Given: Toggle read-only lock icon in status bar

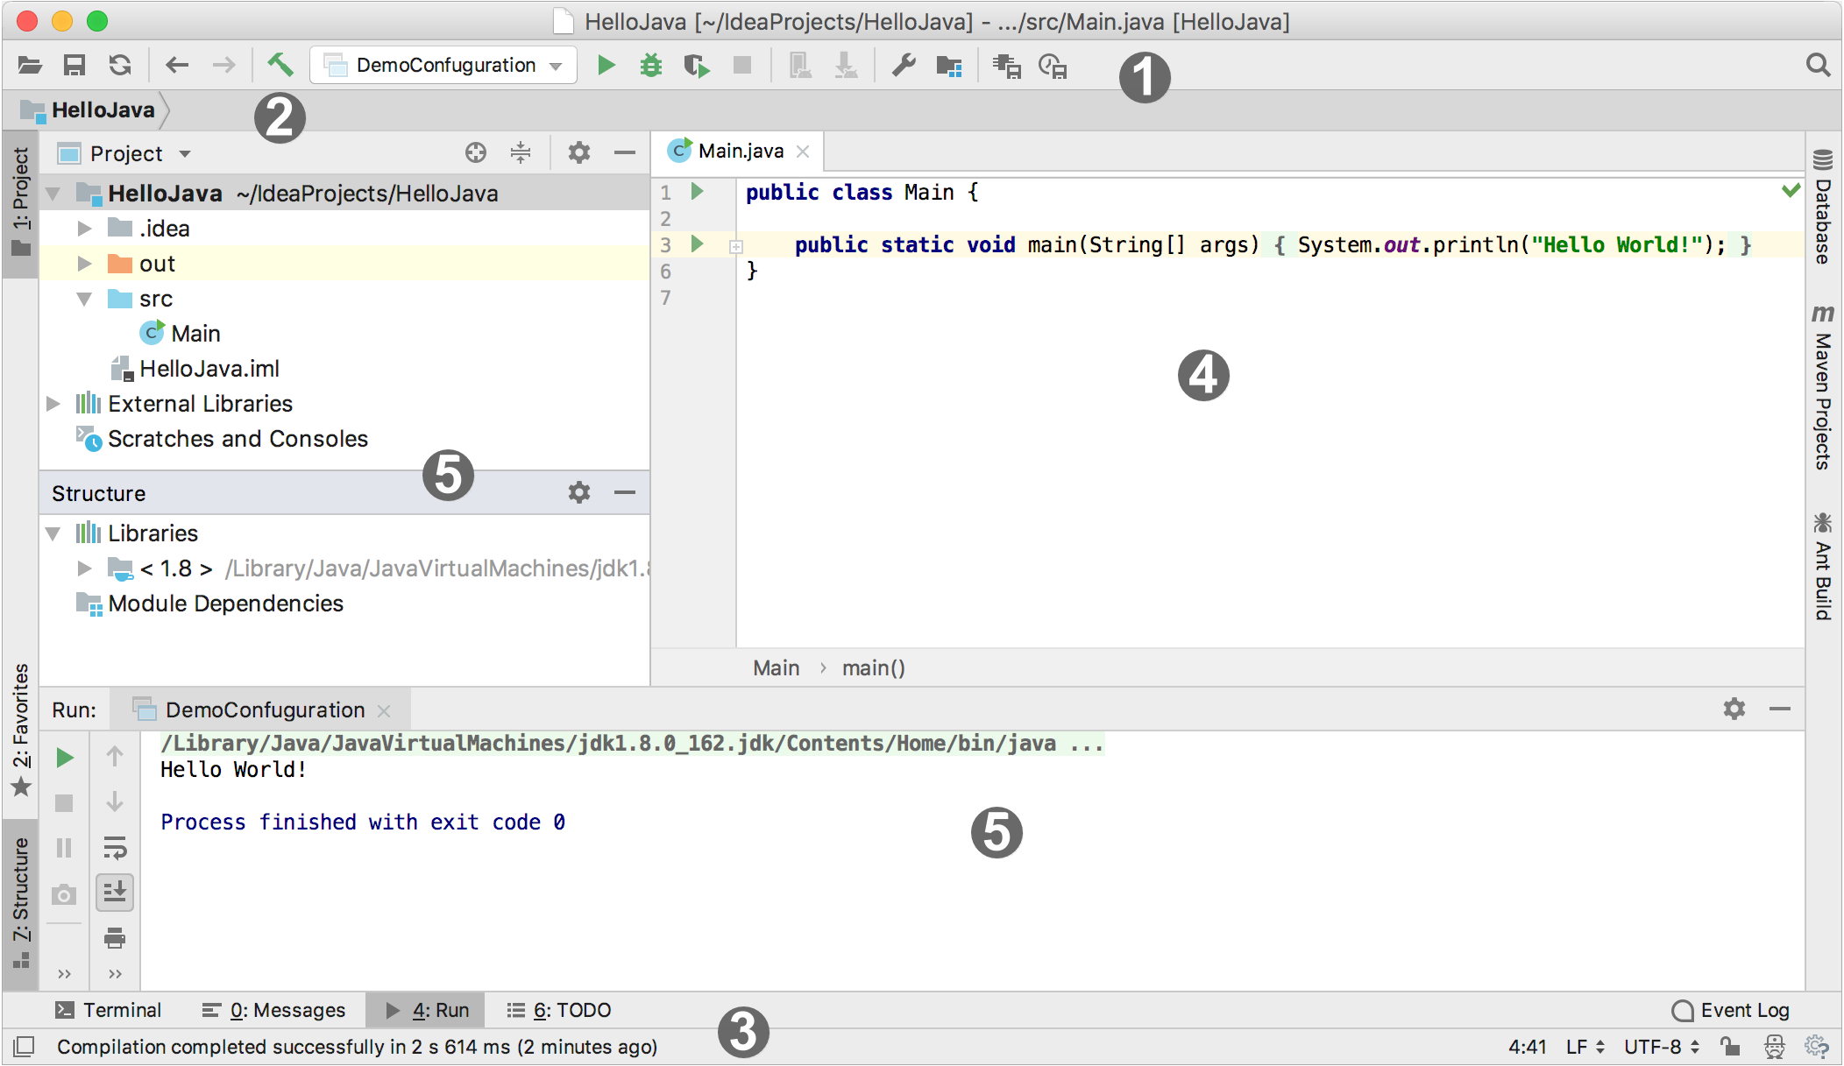Looking at the screenshot, I should (x=1729, y=1046).
